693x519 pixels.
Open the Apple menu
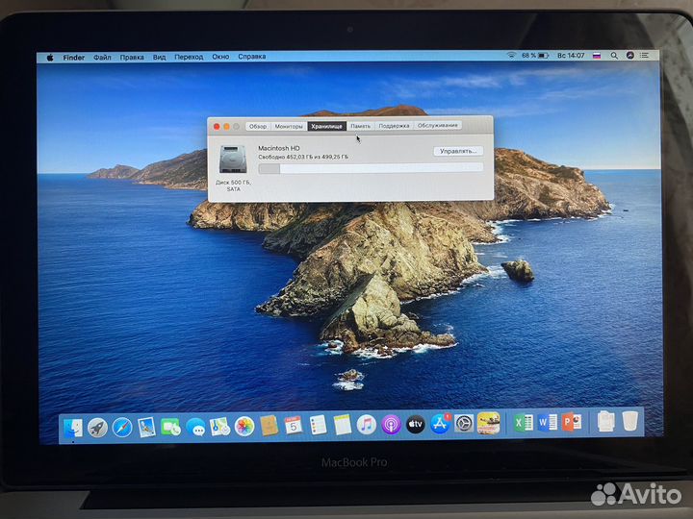(50, 58)
